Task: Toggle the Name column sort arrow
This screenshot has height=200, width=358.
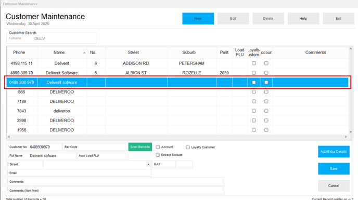Action: tap(84, 52)
